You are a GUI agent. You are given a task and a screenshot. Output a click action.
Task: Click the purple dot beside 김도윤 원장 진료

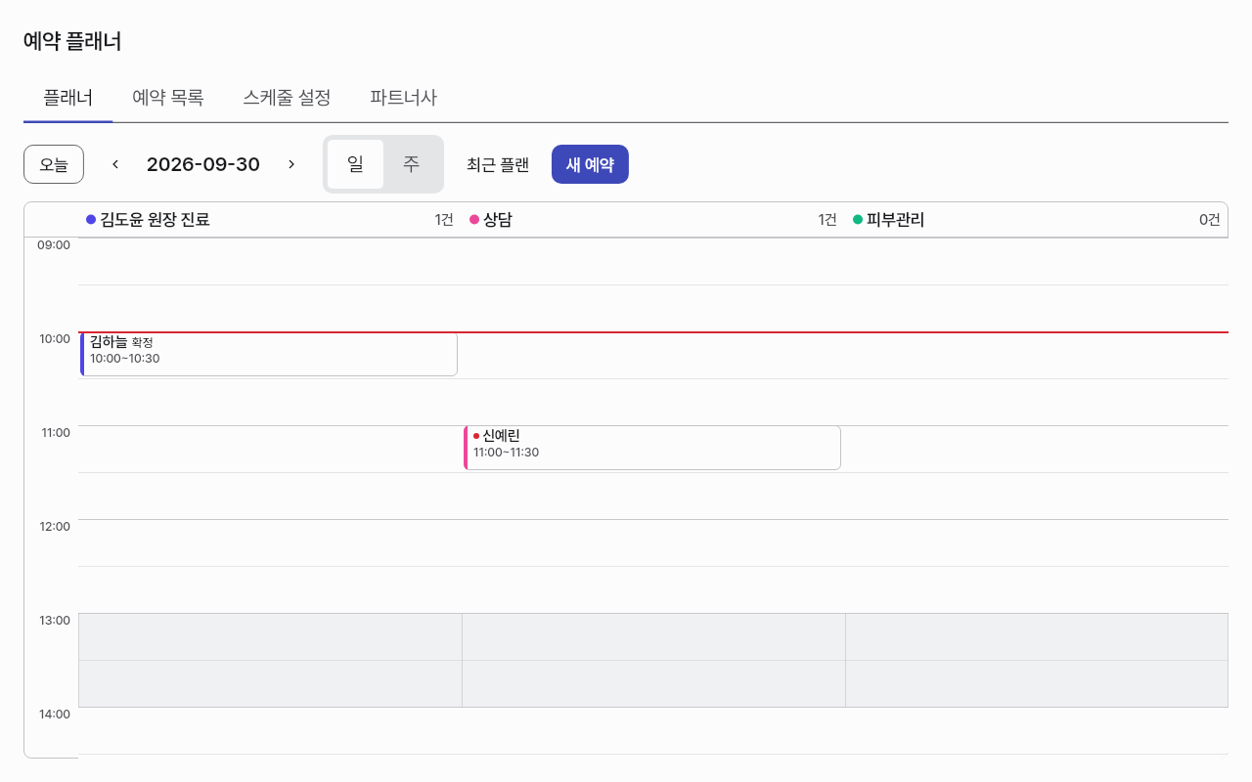click(91, 220)
